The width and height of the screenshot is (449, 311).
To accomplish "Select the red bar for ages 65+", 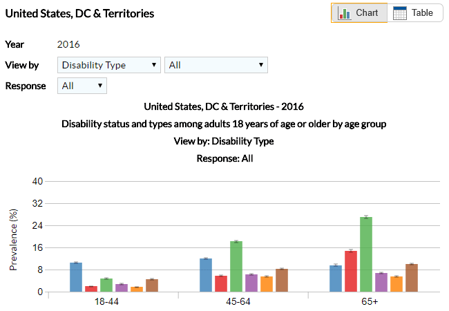I will pyautogui.click(x=351, y=271).
